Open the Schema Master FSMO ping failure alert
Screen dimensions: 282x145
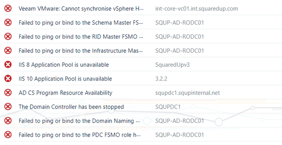(81, 23)
